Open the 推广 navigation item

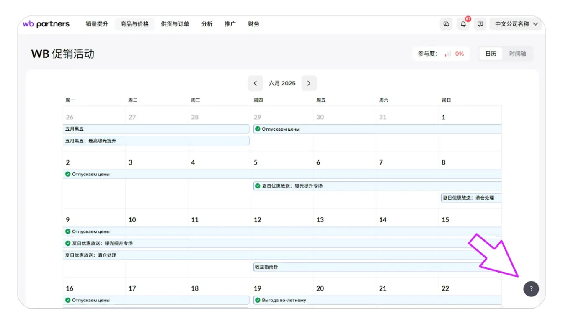tap(230, 24)
